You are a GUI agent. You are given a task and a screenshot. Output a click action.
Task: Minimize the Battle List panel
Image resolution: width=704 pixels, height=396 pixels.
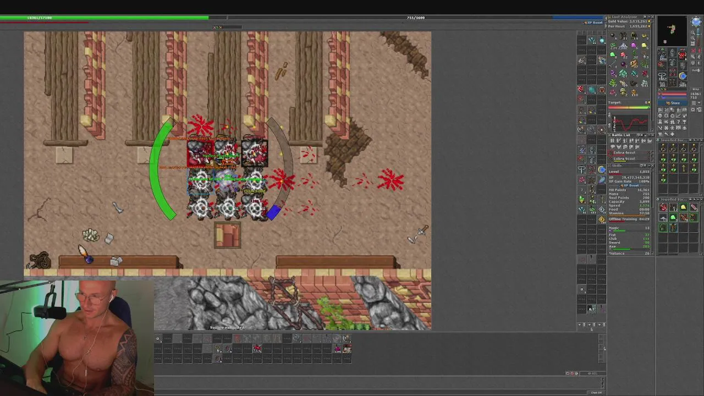(x=649, y=135)
